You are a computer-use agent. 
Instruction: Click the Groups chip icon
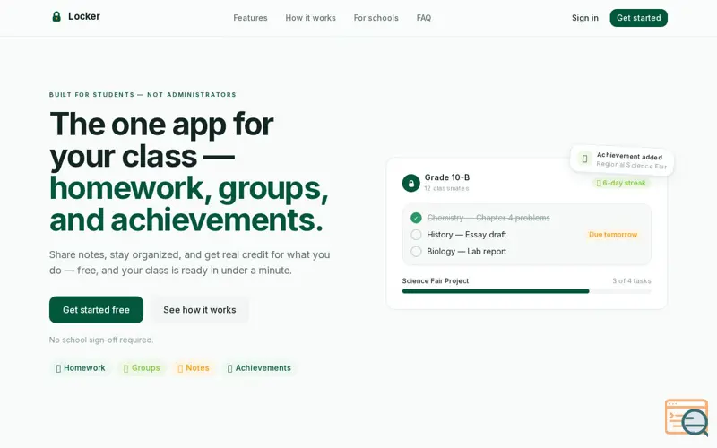tap(125, 368)
